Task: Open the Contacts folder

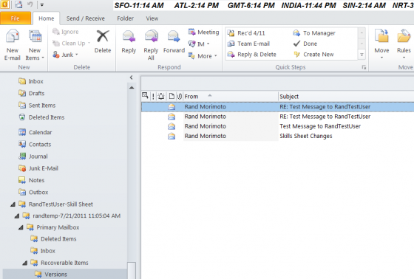Action: (x=35, y=144)
